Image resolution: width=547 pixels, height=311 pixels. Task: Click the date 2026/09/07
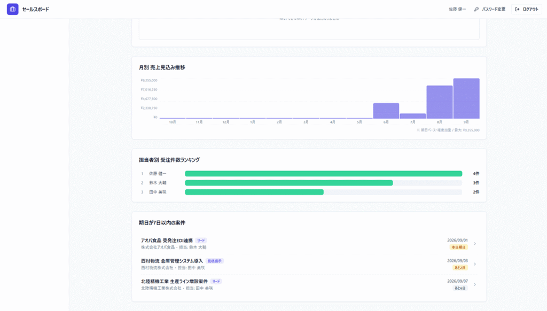tap(457, 281)
